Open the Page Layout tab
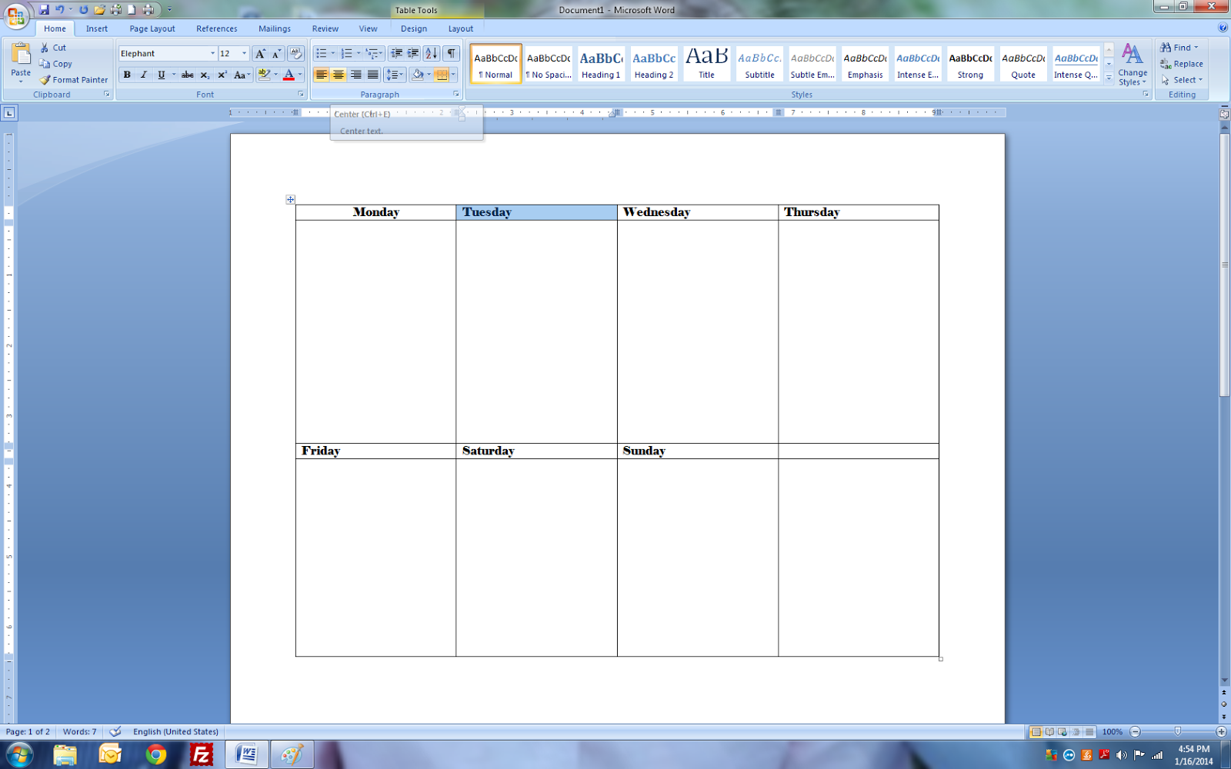 pos(152,29)
